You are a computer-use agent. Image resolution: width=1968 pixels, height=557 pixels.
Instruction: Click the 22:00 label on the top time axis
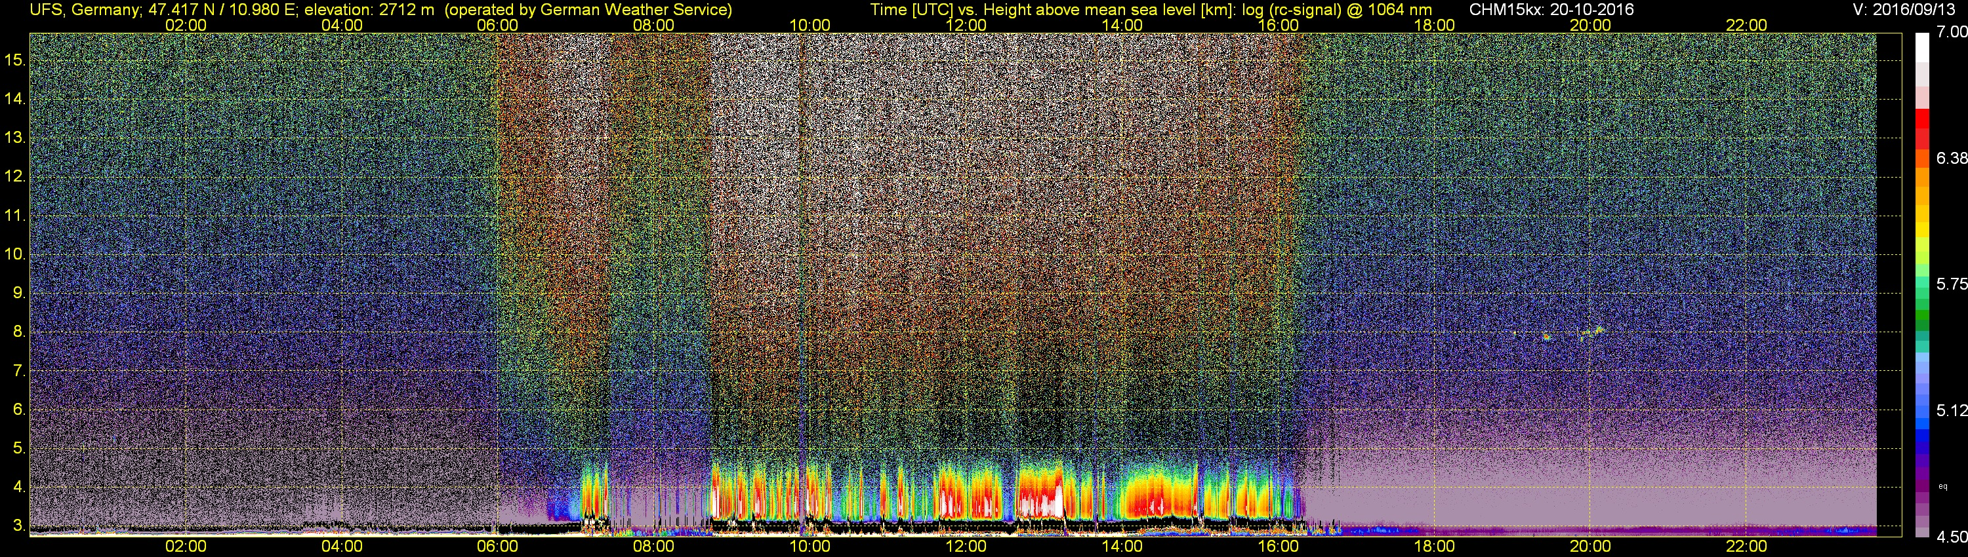click(x=1746, y=25)
